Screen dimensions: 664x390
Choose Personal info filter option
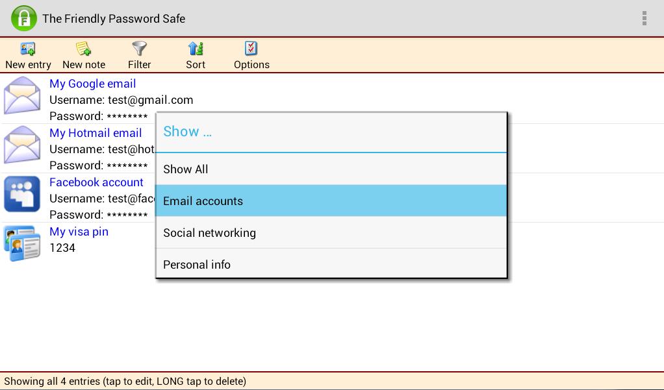331,264
